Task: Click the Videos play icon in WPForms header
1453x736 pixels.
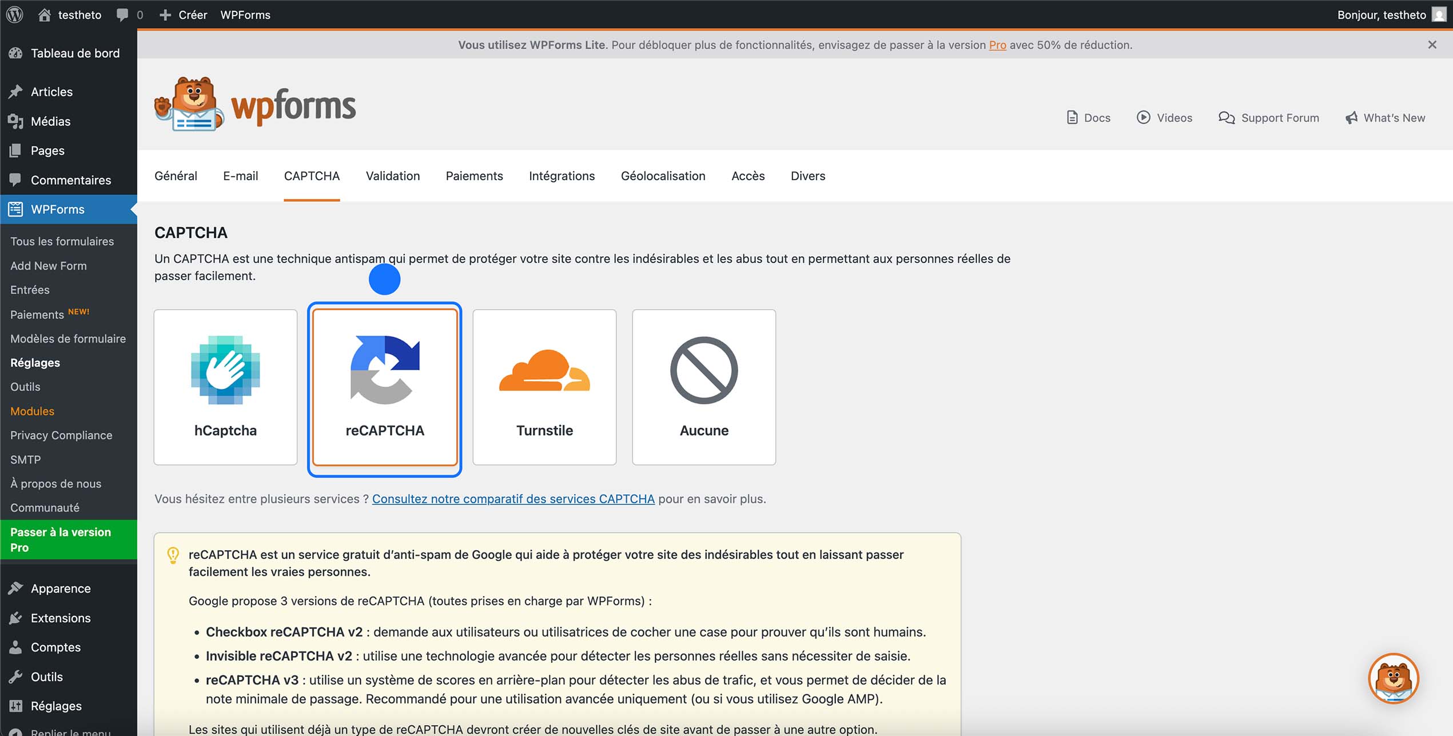Action: (x=1143, y=117)
